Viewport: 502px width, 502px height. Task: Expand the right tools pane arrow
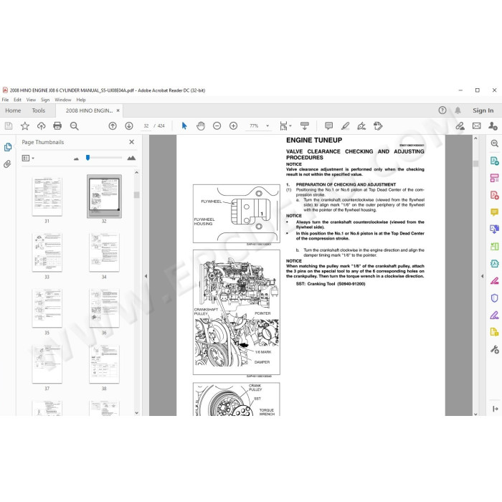pyautogui.click(x=495, y=409)
